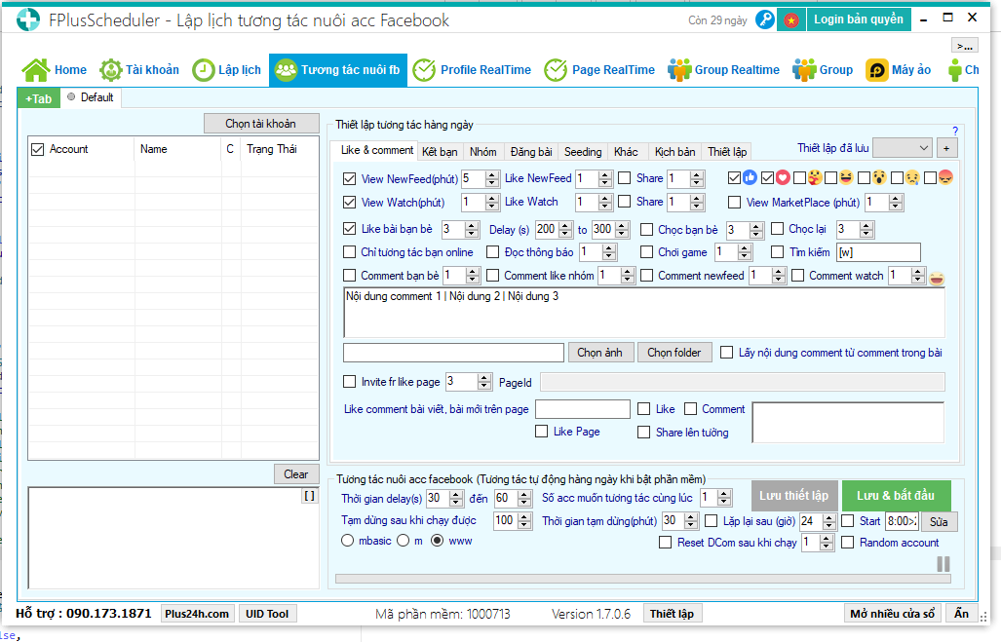Viewport: 1001px width, 642px height.
Task: Switch to Kết bạn tab
Action: [x=440, y=152]
